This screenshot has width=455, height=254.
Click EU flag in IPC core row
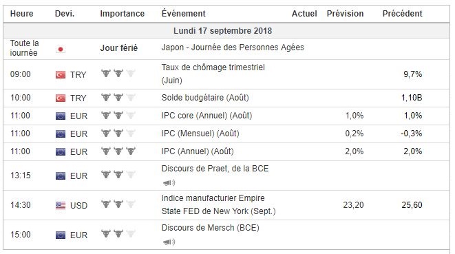[x=61, y=116]
